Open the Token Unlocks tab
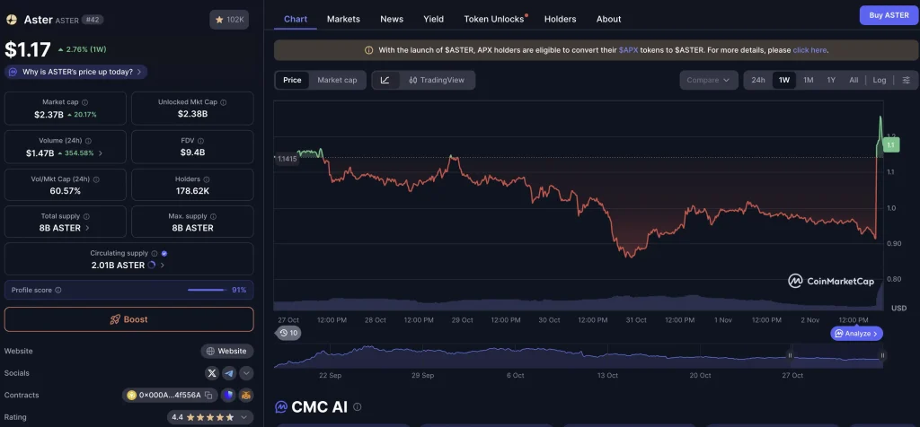The height and width of the screenshot is (427, 920). tap(494, 19)
